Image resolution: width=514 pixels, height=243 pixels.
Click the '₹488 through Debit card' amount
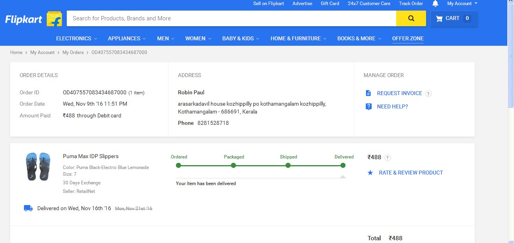point(92,115)
